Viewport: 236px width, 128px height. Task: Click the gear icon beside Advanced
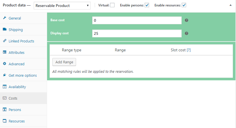pos(4,64)
